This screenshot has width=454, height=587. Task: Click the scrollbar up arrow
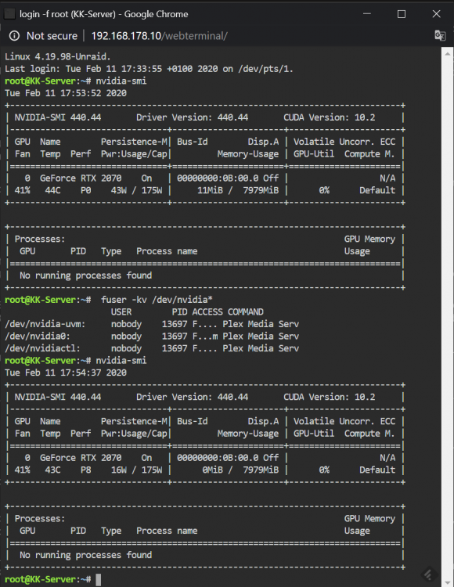pos(448,53)
